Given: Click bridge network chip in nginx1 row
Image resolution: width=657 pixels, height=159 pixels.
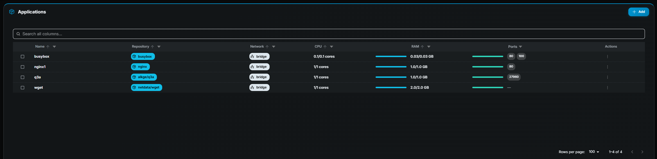Looking at the screenshot, I should tap(259, 67).
